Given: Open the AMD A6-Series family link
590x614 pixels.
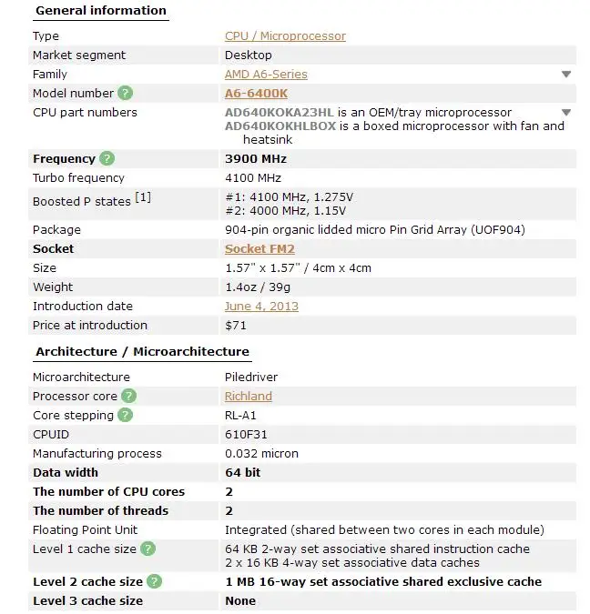Looking at the screenshot, I should [266, 75].
